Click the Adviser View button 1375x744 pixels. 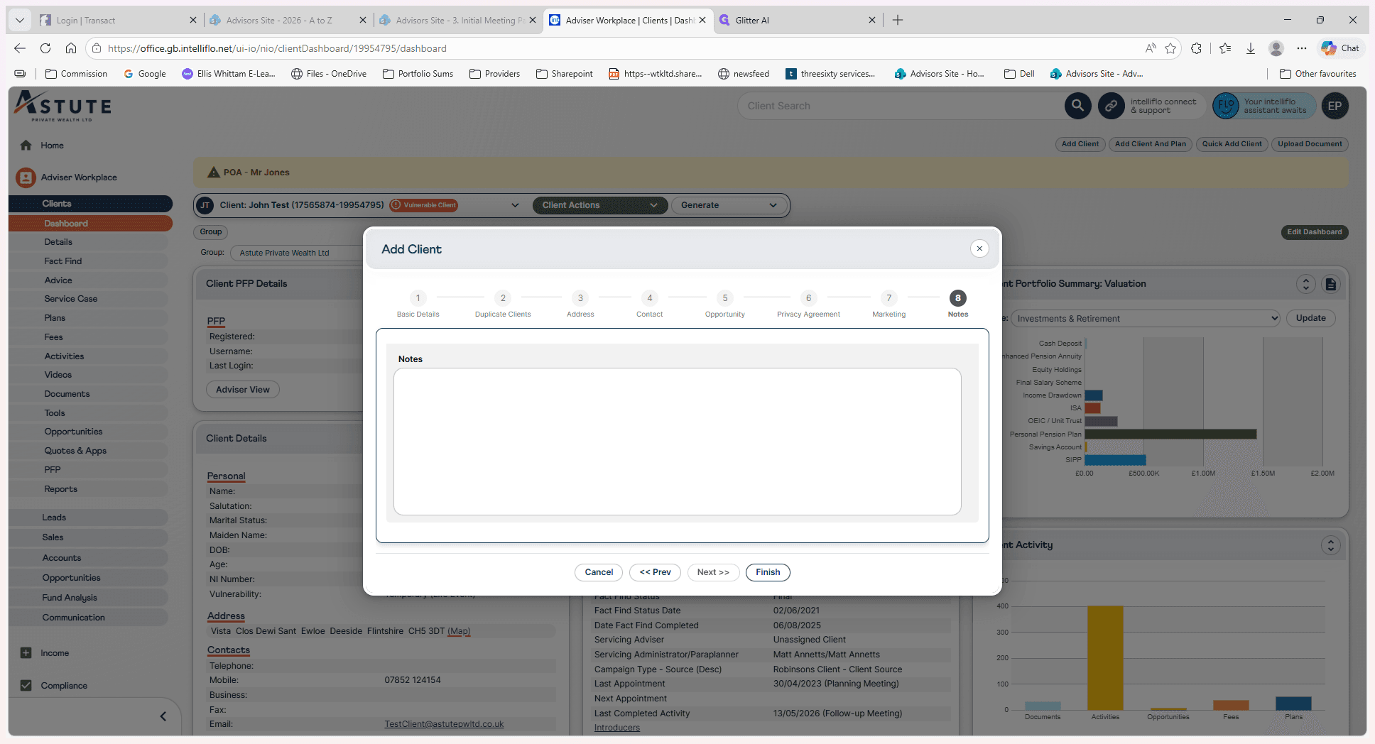pos(243,390)
